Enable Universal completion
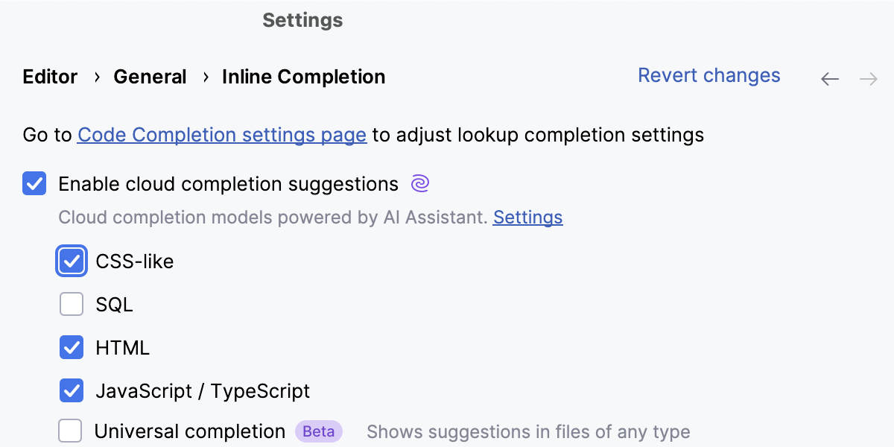 [70, 431]
